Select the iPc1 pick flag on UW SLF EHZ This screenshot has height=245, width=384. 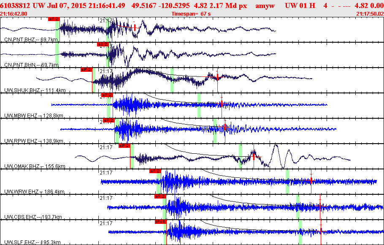[x=161, y=222]
